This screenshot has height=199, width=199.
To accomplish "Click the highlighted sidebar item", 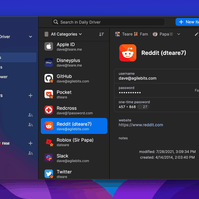I will pos(18,57).
